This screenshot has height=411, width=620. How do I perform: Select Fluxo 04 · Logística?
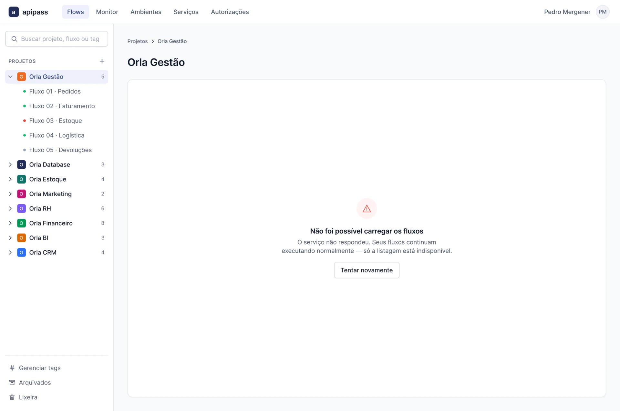(x=57, y=135)
